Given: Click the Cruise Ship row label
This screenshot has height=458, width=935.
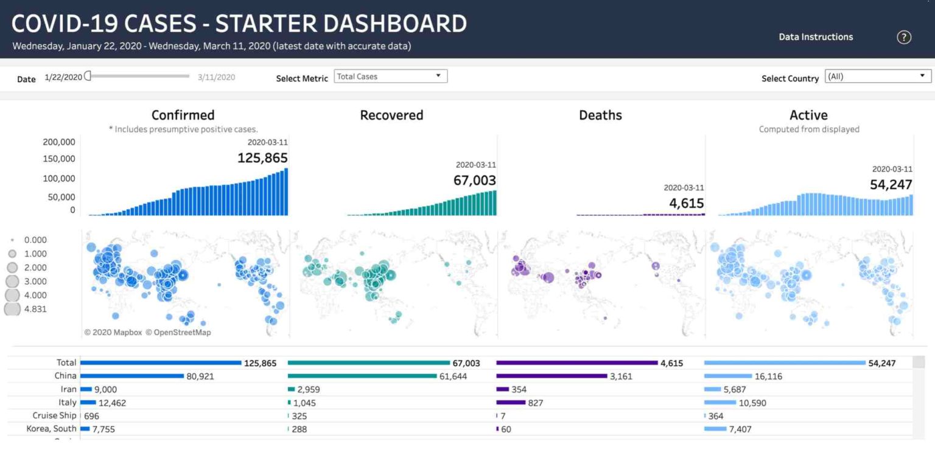Looking at the screenshot, I should (55, 415).
